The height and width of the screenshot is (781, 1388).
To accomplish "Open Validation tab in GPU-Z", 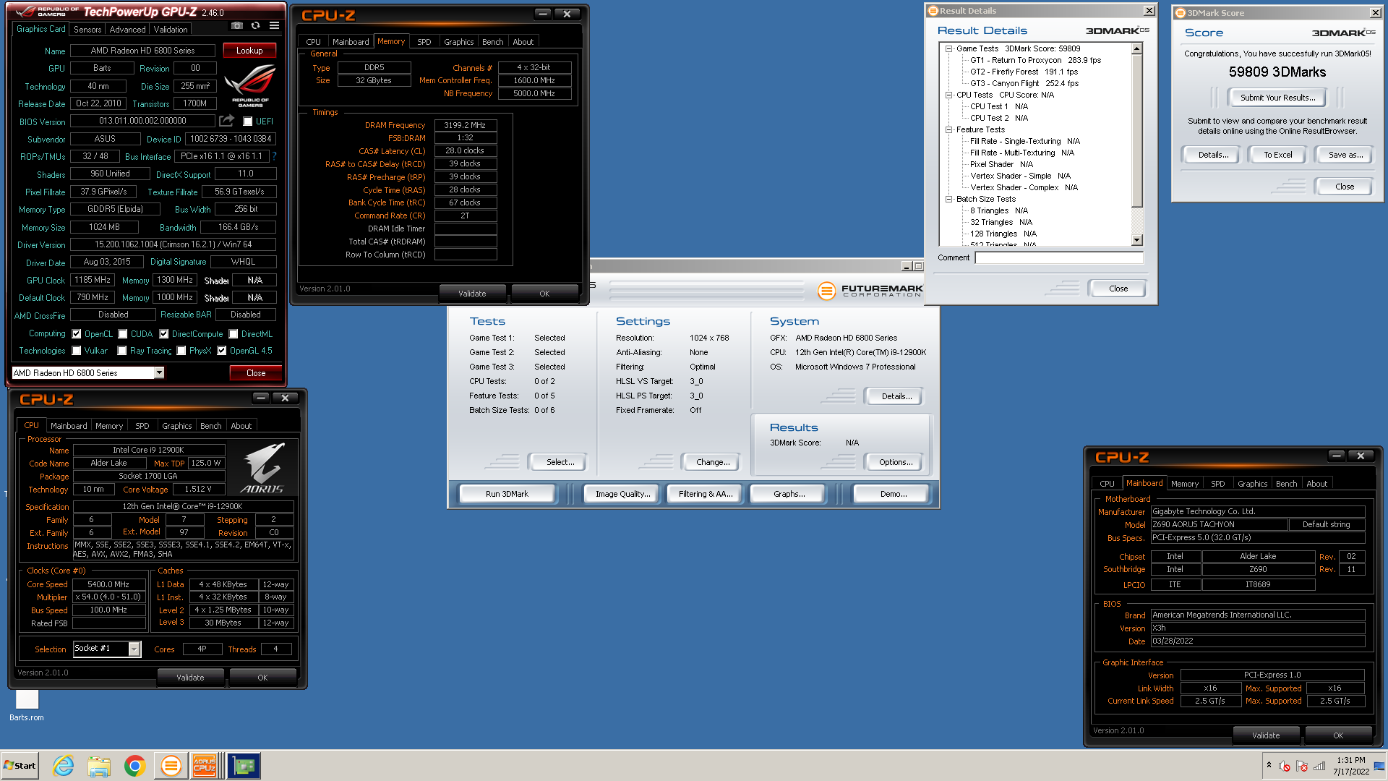I will tap(171, 30).
